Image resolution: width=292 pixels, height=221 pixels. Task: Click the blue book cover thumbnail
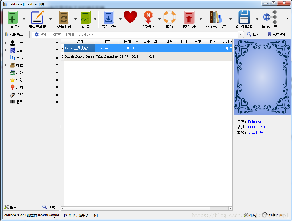click(262, 77)
